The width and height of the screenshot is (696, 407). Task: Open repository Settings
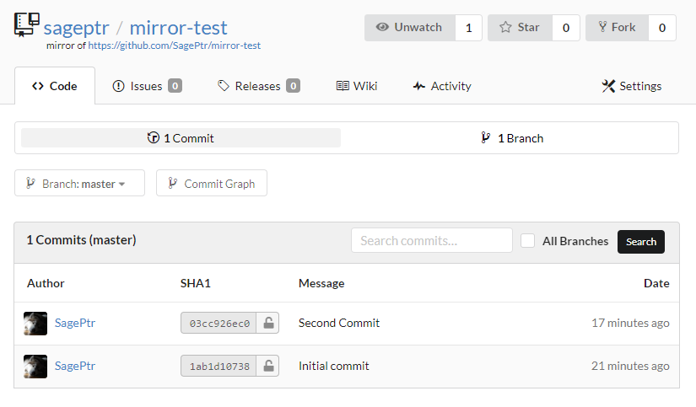(x=632, y=86)
